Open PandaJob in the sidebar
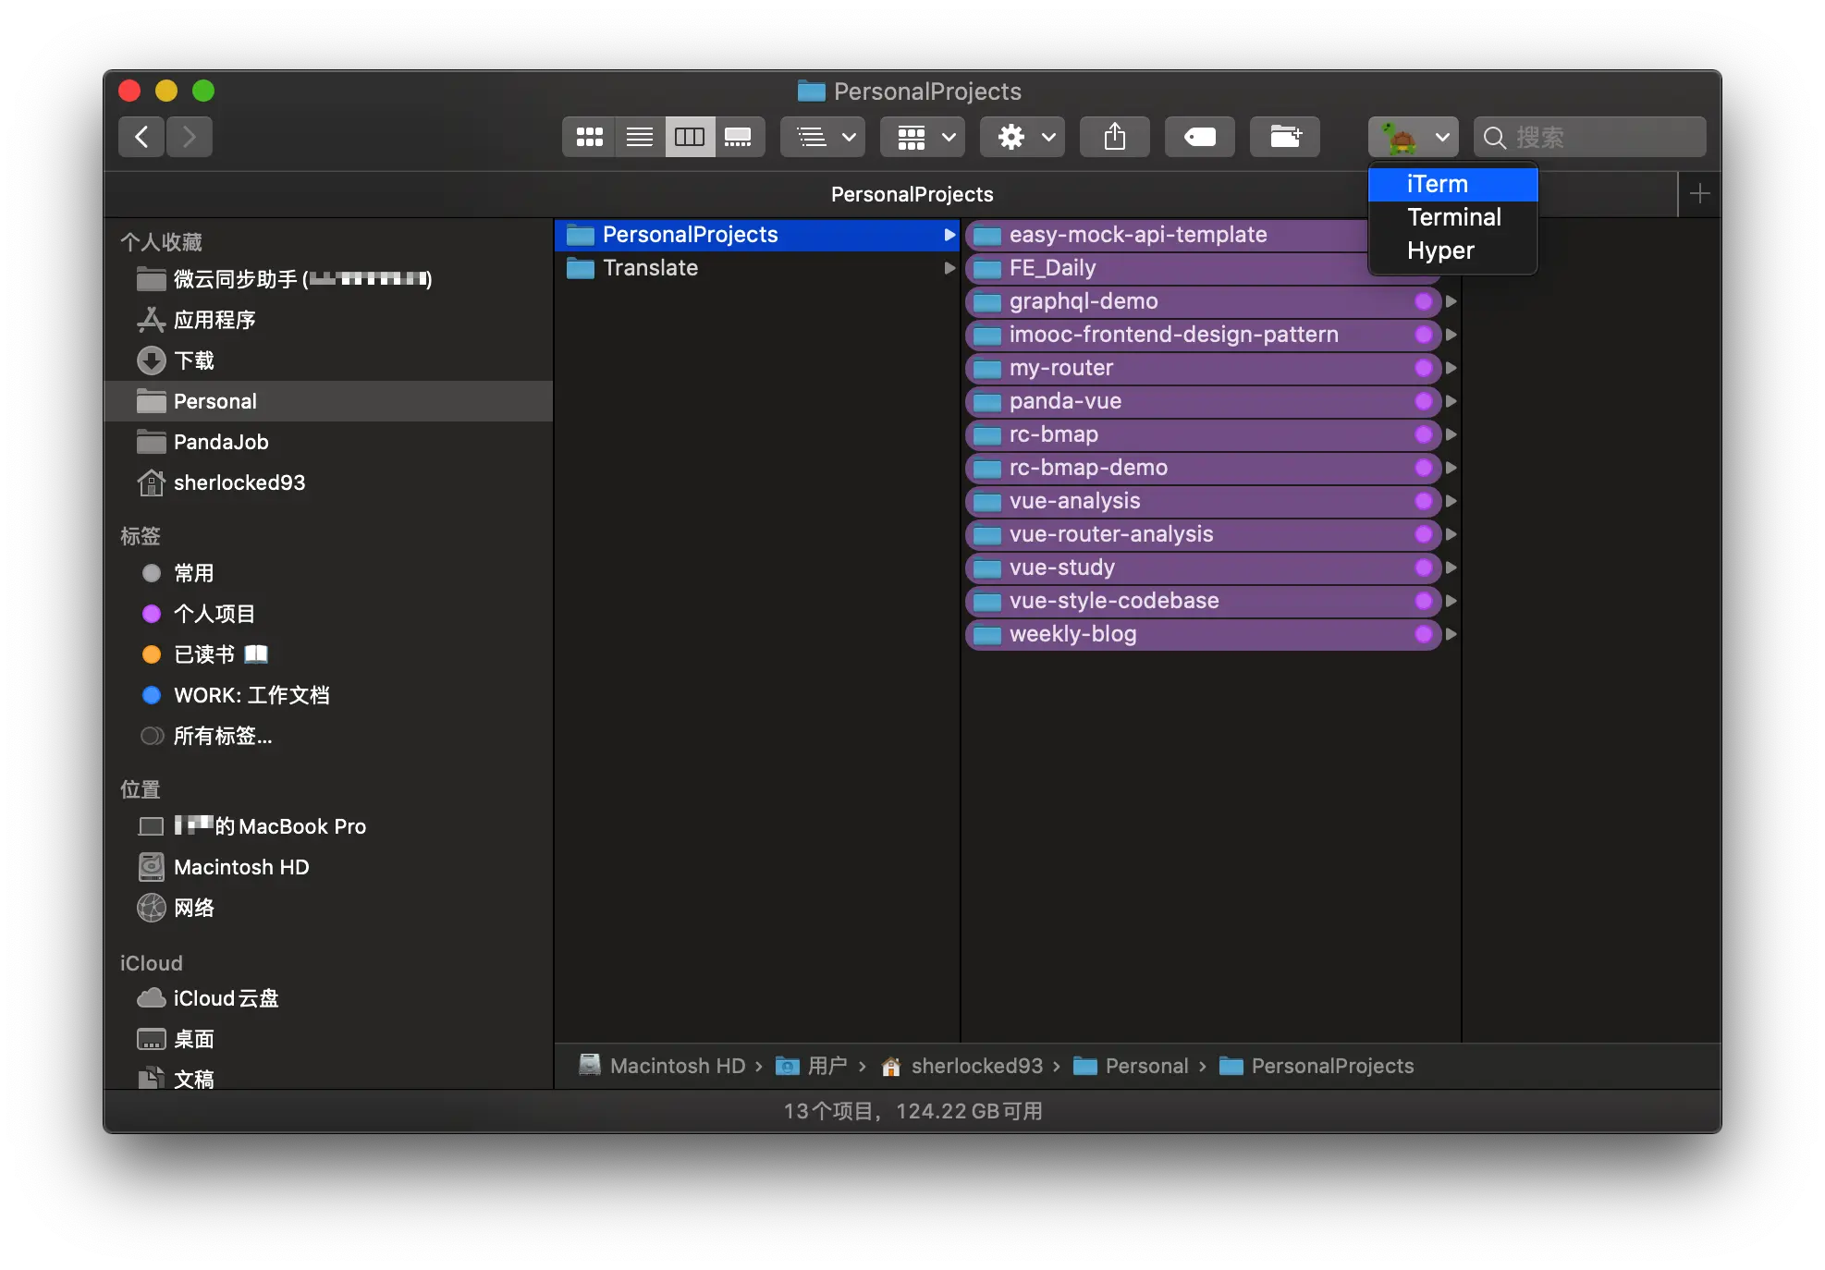This screenshot has height=1270, width=1825. (x=328, y=442)
